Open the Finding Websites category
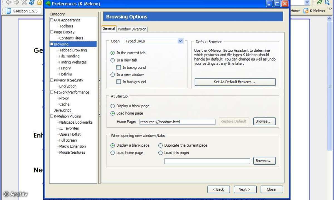334x200 pixels. [x=73, y=62]
